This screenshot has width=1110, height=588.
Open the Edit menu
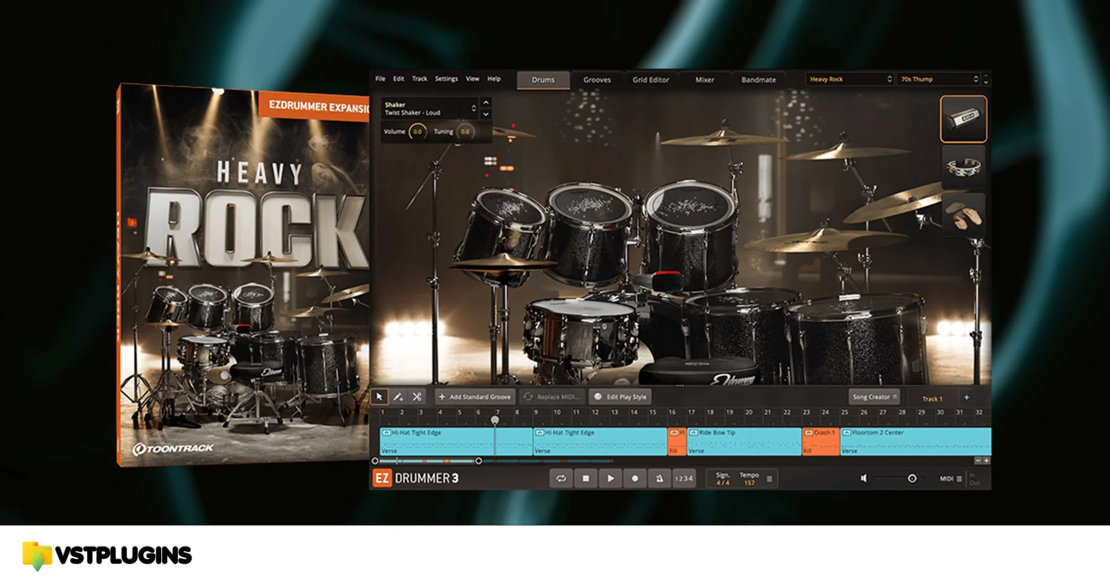pos(398,79)
